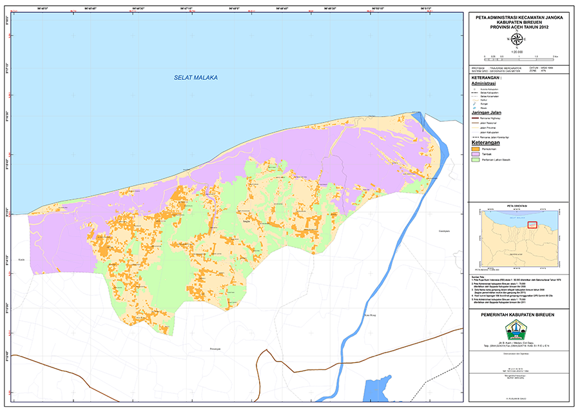Click the red locator box in orientation map

coord(532,225)
